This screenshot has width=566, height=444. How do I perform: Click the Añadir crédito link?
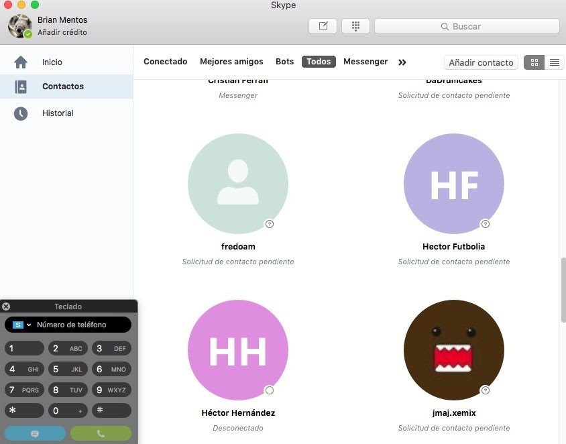[62, 32]
